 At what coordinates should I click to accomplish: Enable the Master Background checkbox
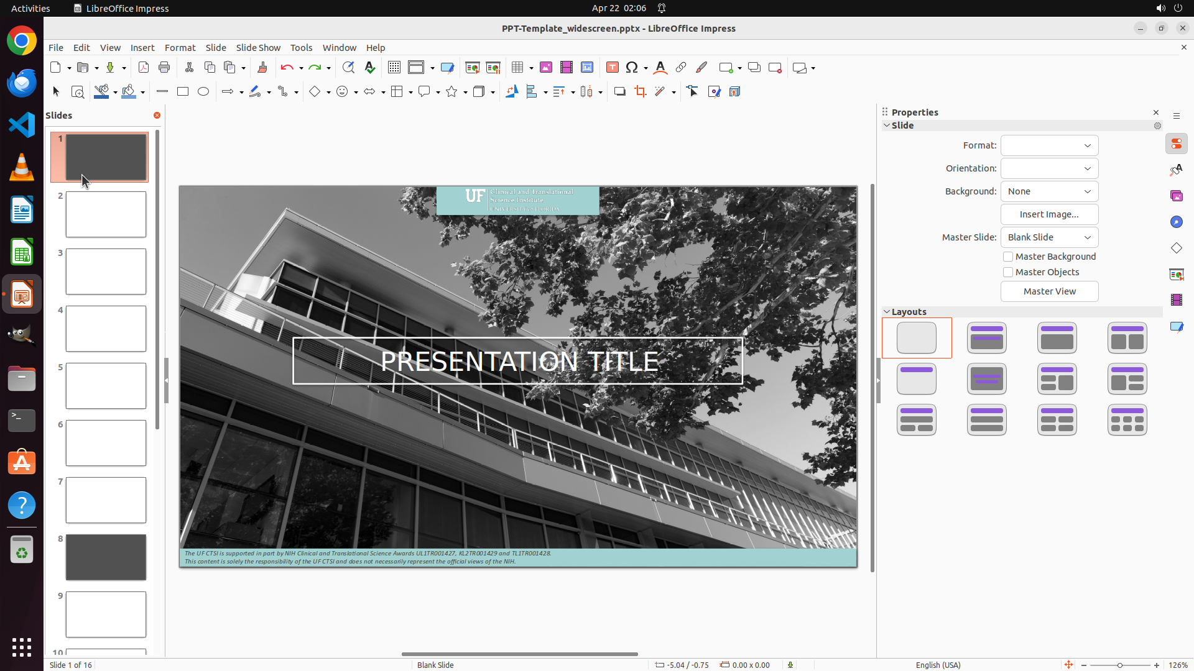click(1008, 257)
